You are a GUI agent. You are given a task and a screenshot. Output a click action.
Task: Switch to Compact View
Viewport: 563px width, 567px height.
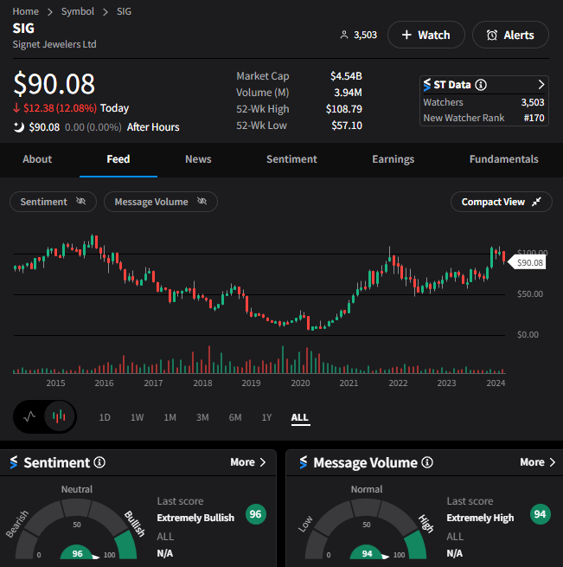[x=502, y=202]
